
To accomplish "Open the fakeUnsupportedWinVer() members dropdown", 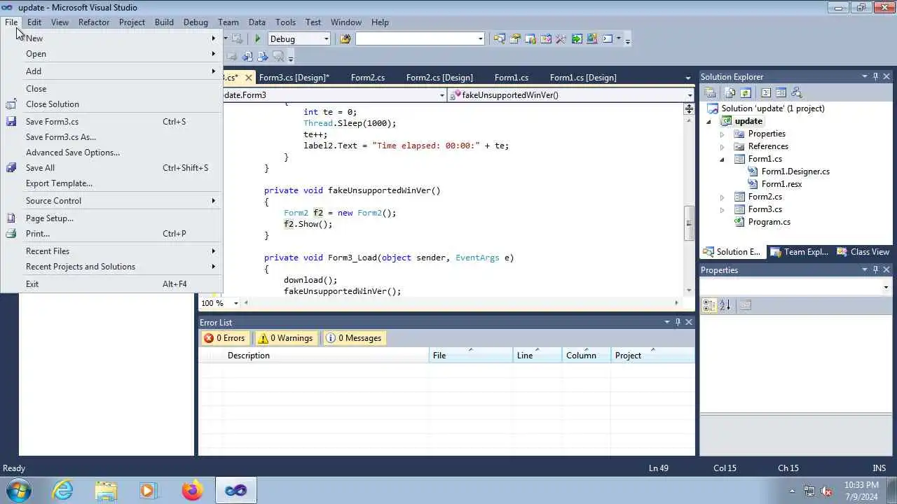I will [690, 95].
